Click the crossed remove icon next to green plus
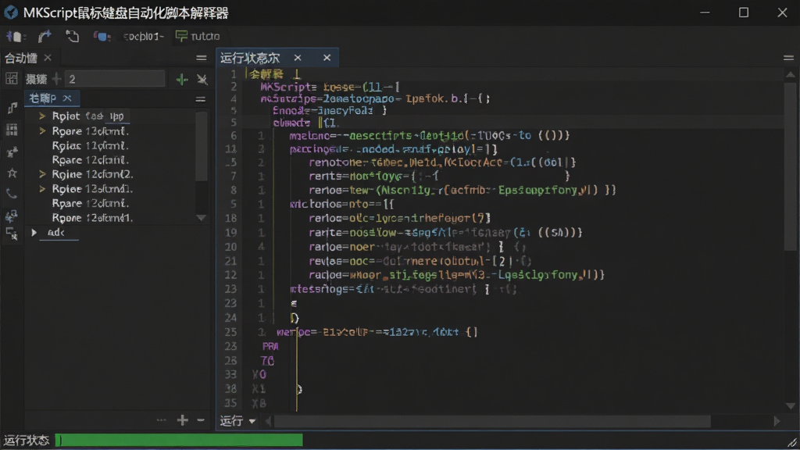The width and height of the screenshot is (800, 450). coord(202,79)
